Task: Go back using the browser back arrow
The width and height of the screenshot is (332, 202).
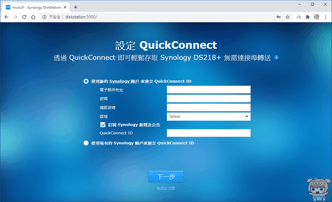Action: [x=7, y=17]
